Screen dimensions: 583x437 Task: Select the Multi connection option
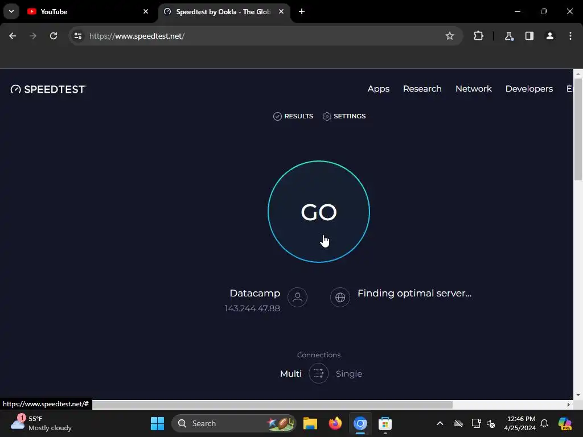pos(291,373)
